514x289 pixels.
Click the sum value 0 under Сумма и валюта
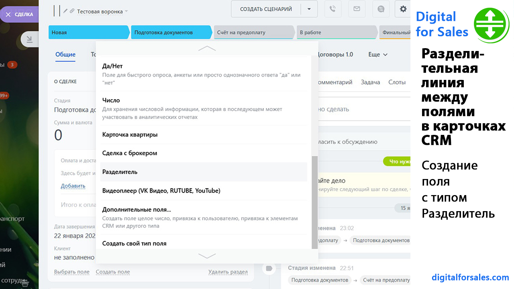point(58,135)
